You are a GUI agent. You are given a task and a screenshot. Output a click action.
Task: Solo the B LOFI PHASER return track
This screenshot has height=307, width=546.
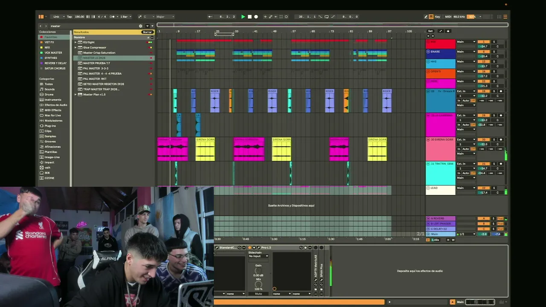pos(494,224)
